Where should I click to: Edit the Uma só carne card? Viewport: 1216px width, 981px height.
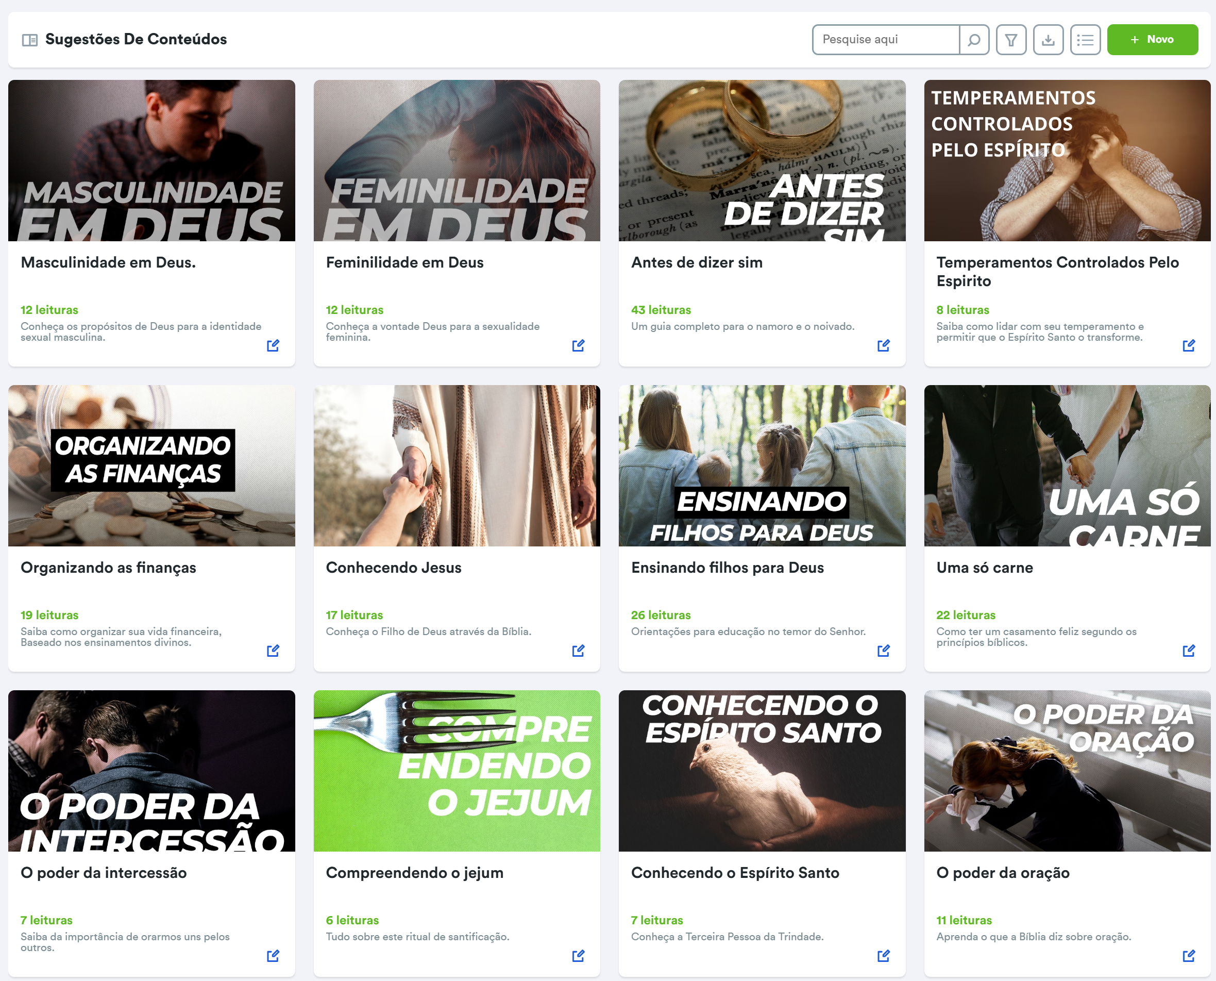tap(1188, 651)
